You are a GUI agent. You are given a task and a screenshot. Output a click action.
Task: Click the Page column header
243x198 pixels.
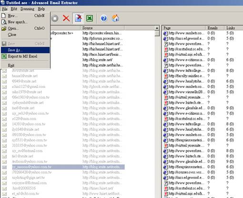(x=184, y=28)
